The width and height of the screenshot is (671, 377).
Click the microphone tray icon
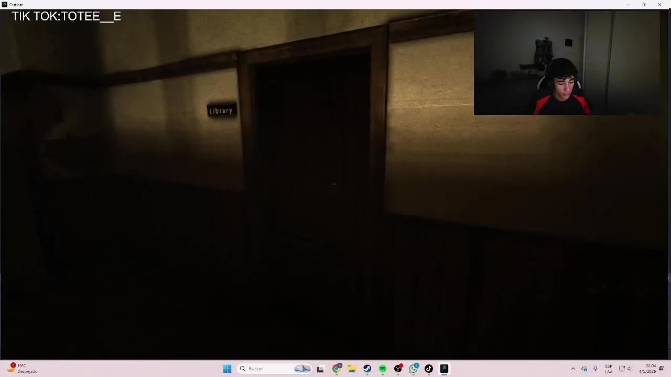click(x=596, y=369)
